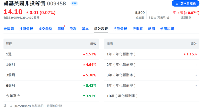The image size is (201, 111).
Task: Click the volume value 5,509
Action: point(140,13)
